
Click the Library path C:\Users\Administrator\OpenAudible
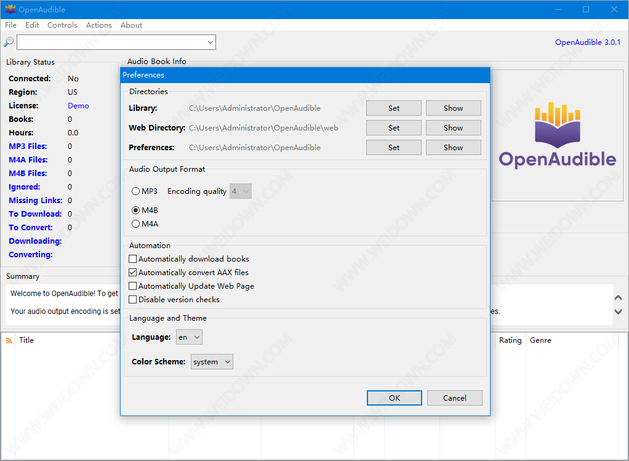point(255,108)
